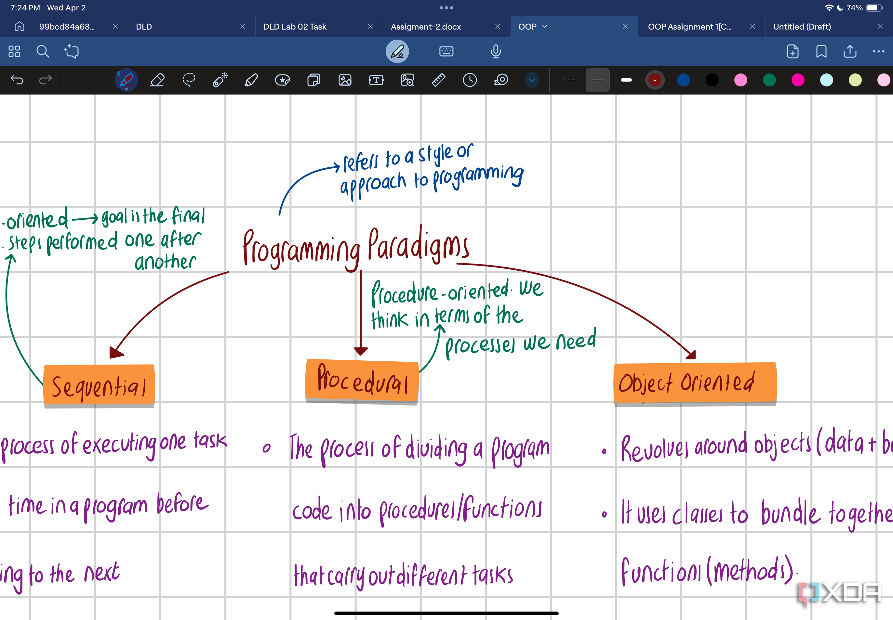Activate the pen writing mode button

coord(397,51)
